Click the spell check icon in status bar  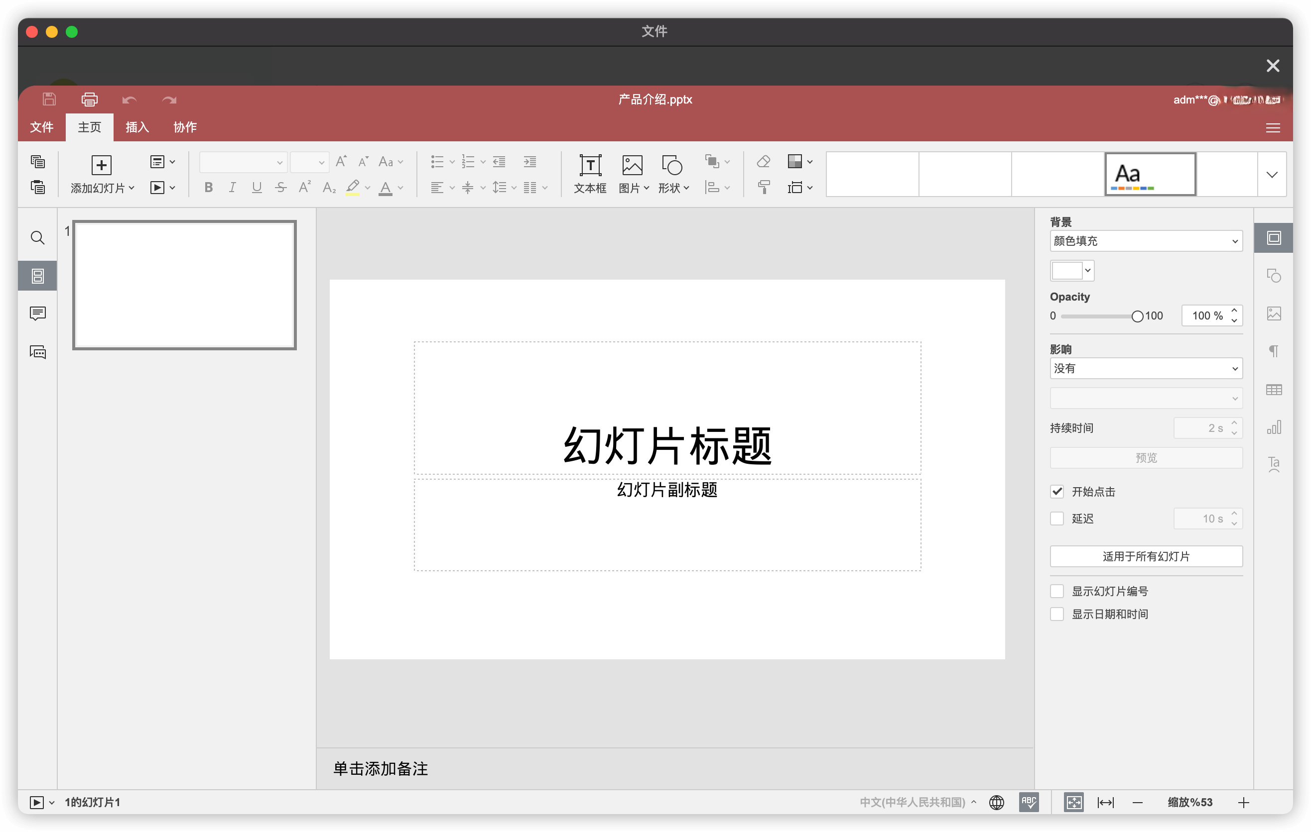click(x=1029, y=802)
